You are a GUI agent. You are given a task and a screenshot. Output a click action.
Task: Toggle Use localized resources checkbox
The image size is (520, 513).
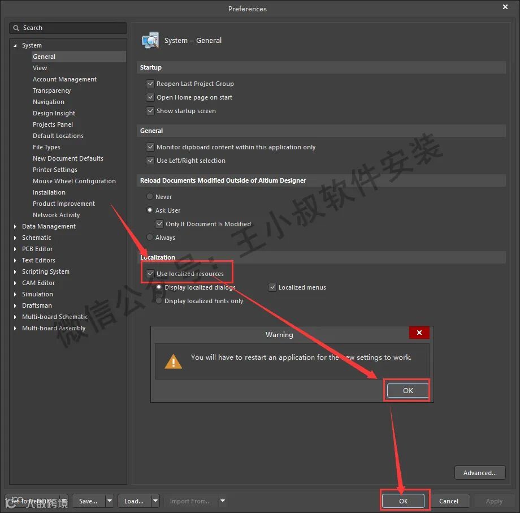pyautogui.click(x=150, y=274)
